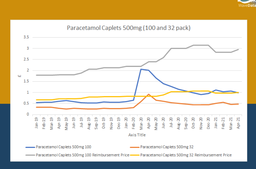This screenshot has width=256, height=169.
Task: Click the blue legend line marker swatch
Action: 30,147
